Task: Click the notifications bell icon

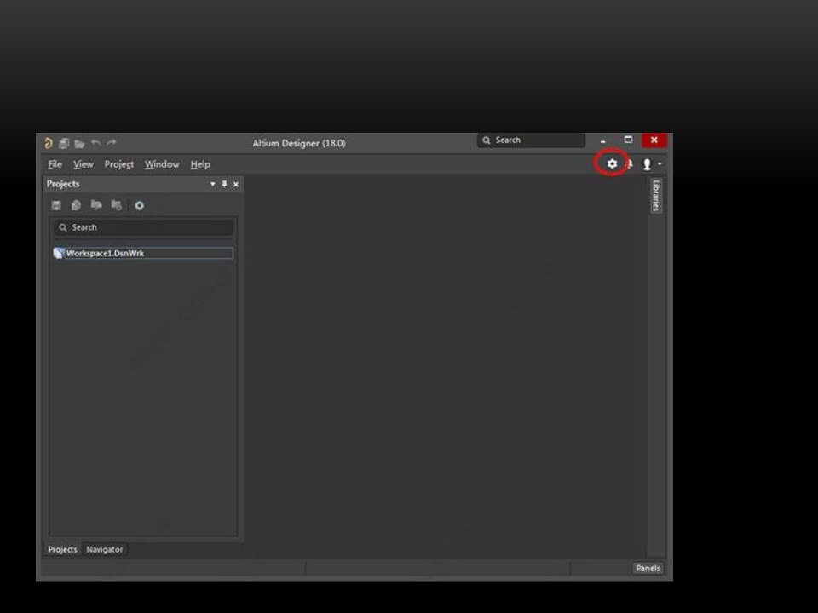Action: pos(631,164)
